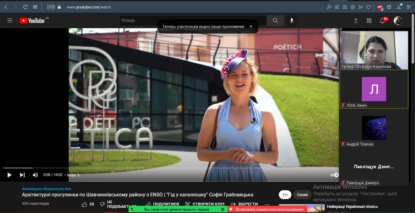
Task: Click the upload video icon
Action: coord(356,21)
